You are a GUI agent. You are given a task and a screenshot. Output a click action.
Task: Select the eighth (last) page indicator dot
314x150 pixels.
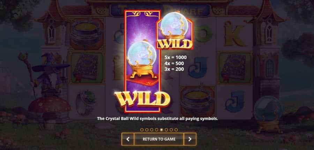tap(176, 130)
